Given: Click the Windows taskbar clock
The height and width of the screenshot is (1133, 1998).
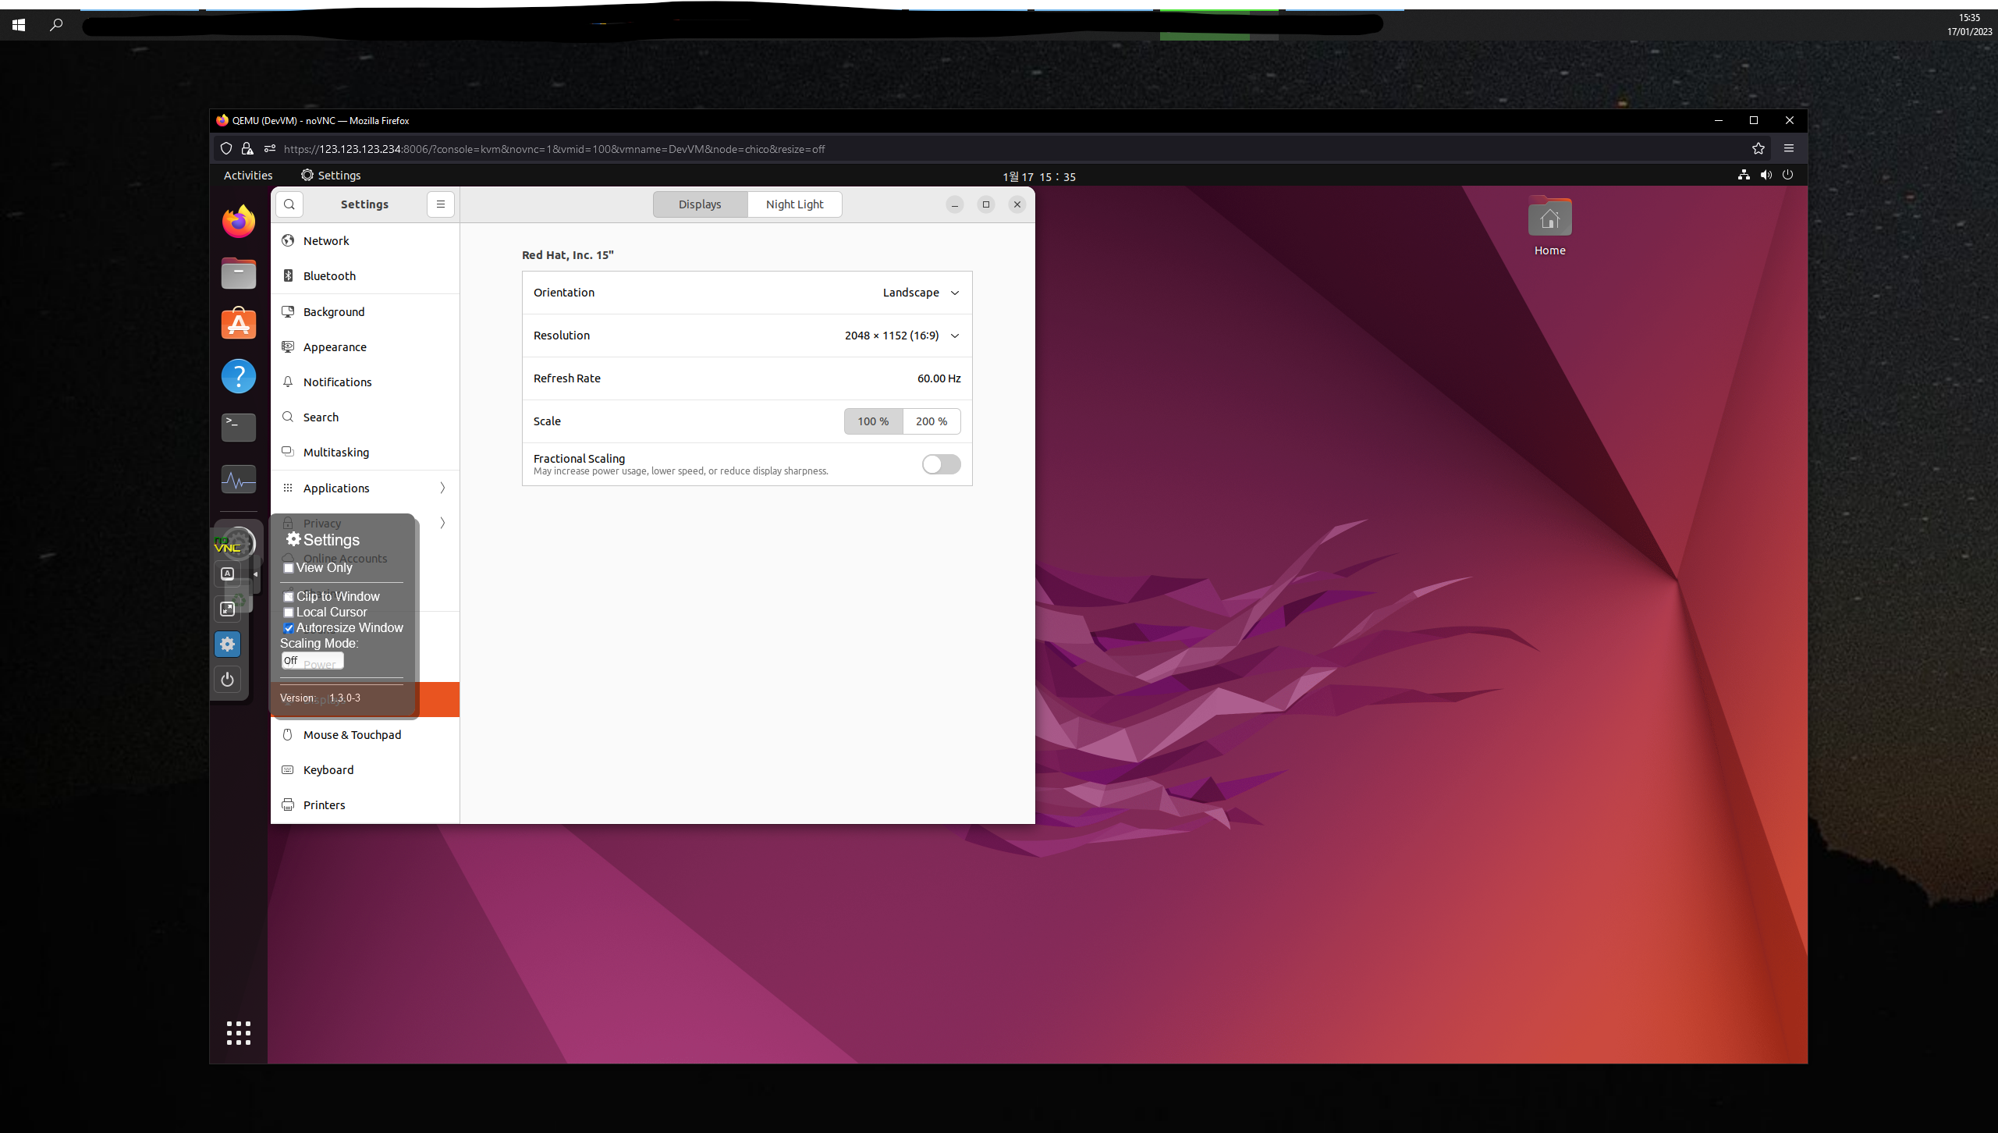Looking at the screenshot, I should tap(1969, 25).
